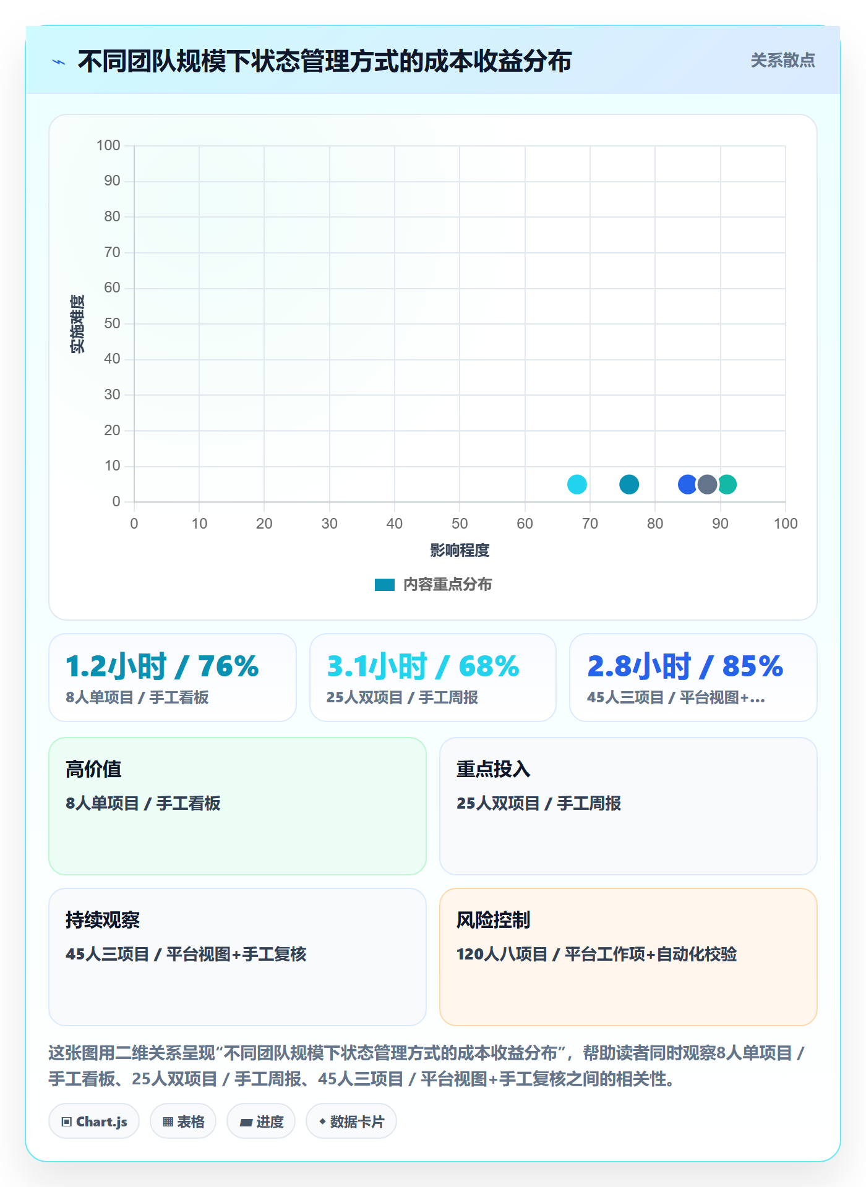866x1187 pixels.
Task: Click the description paragraph starting 这张图用二维关系
Action: [427, 1065]
